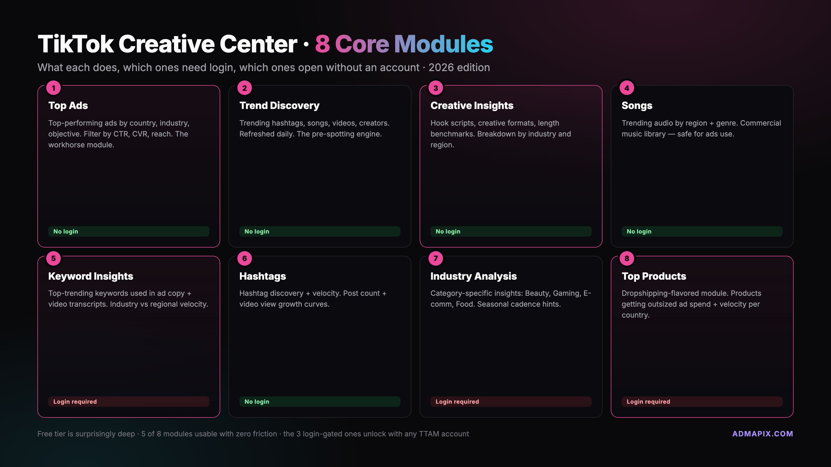Viewport: 831px width, 467px height.
Task: Click the number 5 badge icon
Action: 53,258
